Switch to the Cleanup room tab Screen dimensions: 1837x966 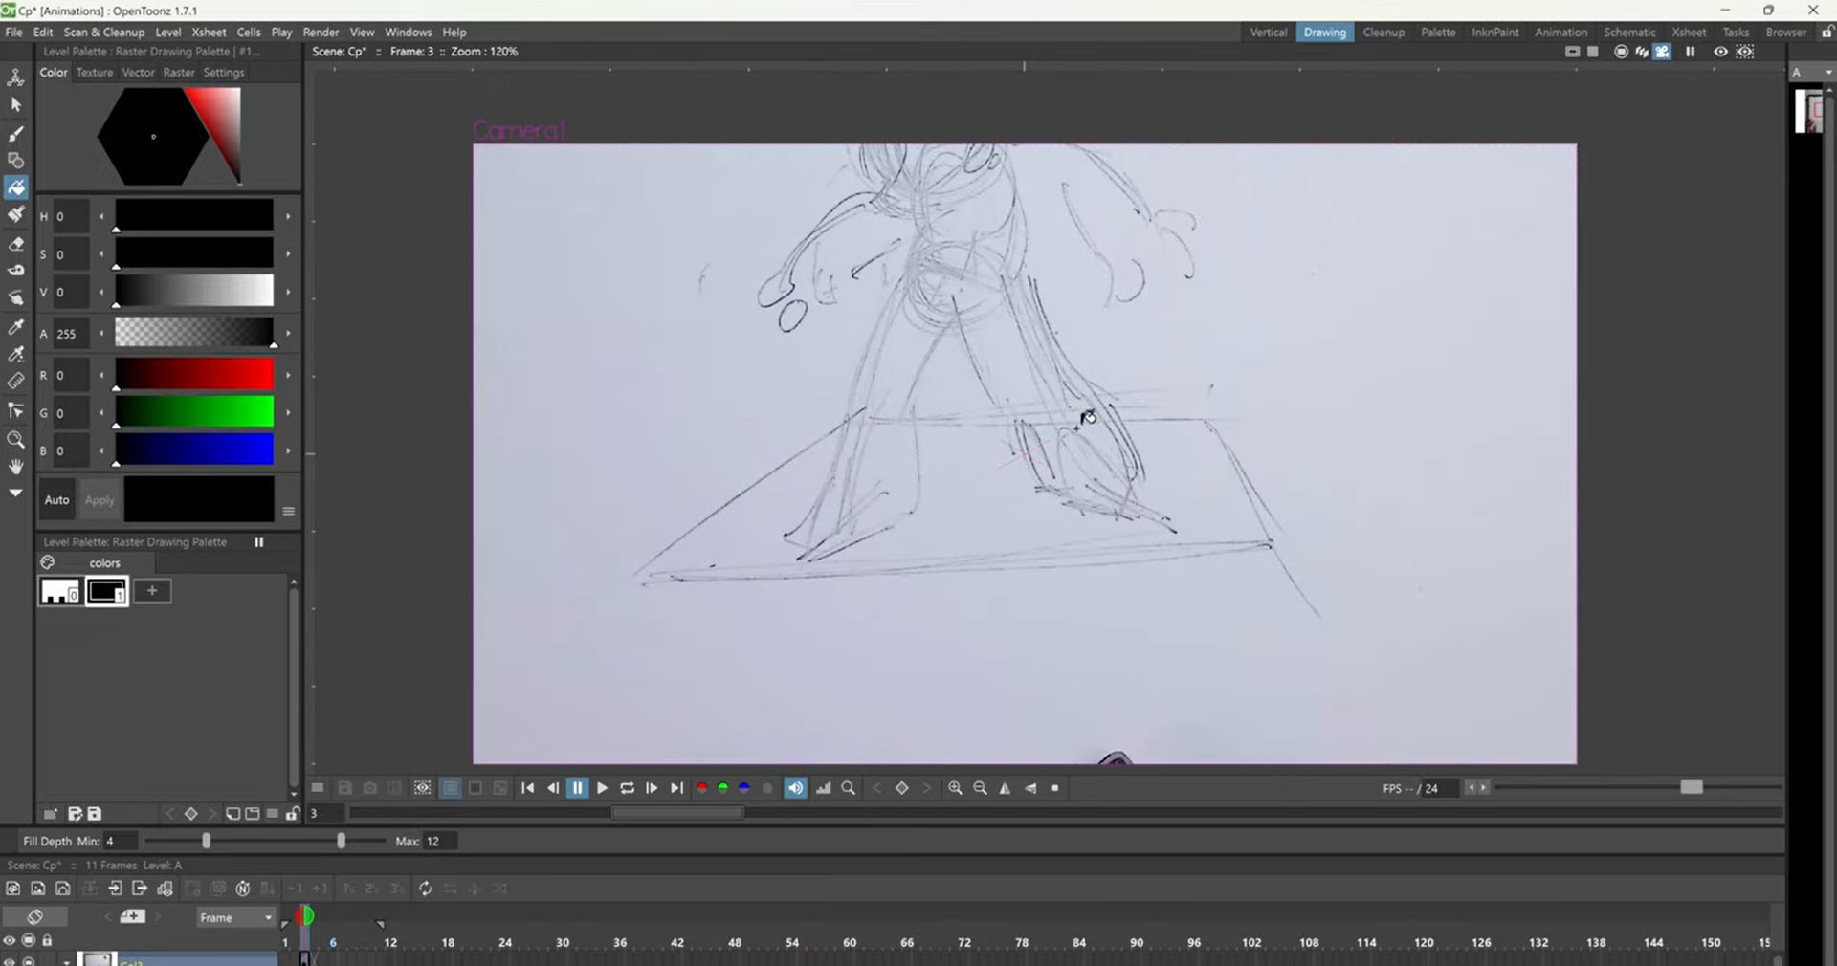click(1383, 32)
